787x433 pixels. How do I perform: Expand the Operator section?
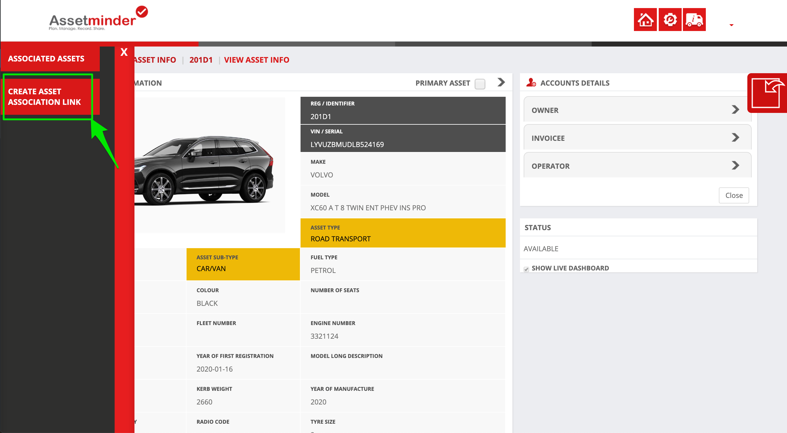tap(637, 166)
